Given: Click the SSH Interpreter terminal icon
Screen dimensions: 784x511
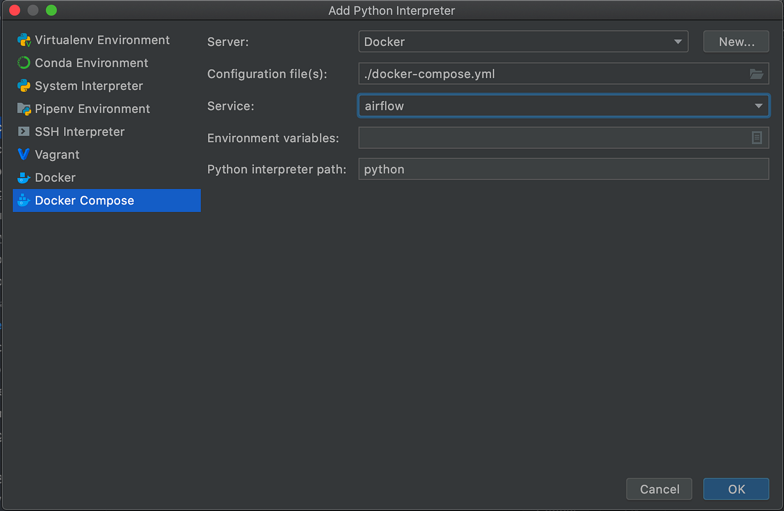Looking at the screenshot, I should [x=24, y=132].
